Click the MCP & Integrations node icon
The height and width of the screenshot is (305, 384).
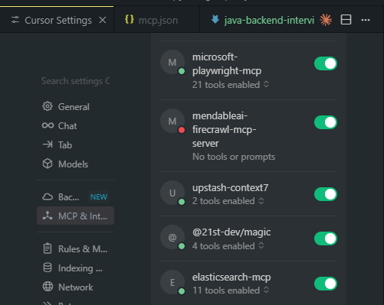tap(48, 216)
